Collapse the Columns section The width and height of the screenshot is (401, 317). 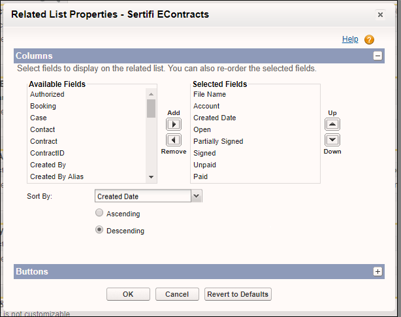(x=377, y=56)
